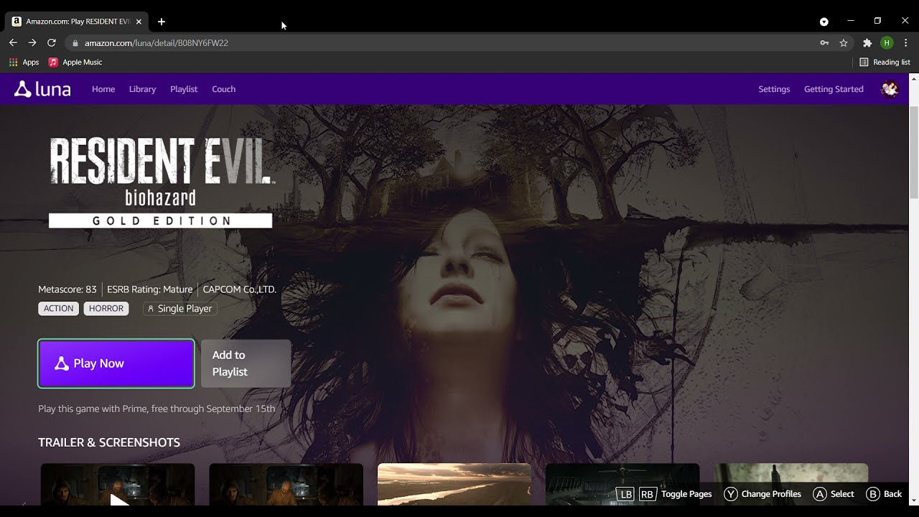Click the address bar URL
The height and width of the screenshot is (517, 919).
pyautogui.click(x=157, y=43)
